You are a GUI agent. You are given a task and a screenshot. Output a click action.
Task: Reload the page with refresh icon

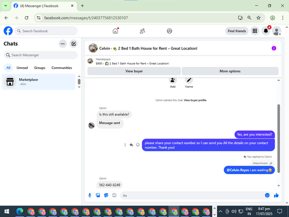pos(27,18)
